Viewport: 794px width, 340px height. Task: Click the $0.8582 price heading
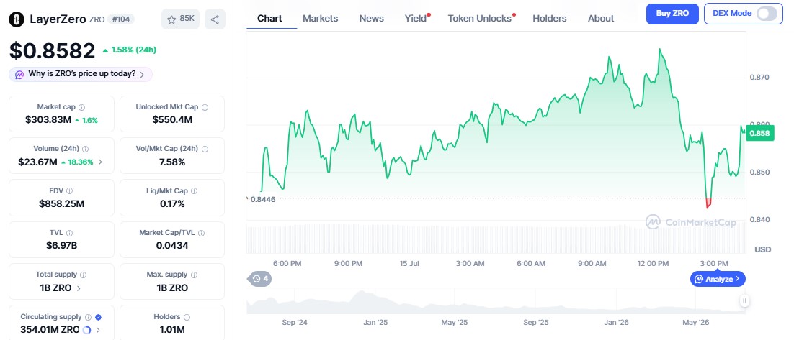[52, 51]
